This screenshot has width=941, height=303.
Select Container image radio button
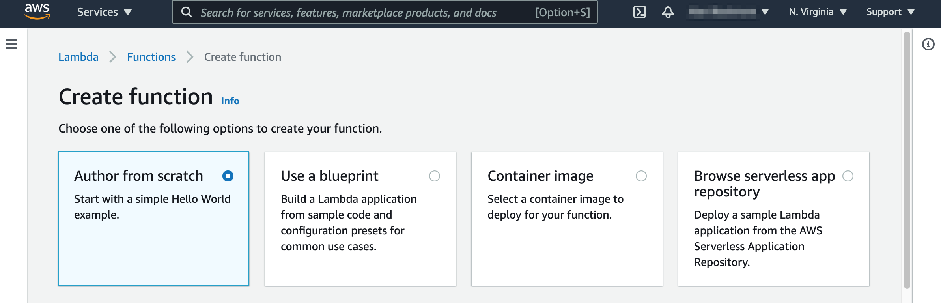tap(641, 176)
